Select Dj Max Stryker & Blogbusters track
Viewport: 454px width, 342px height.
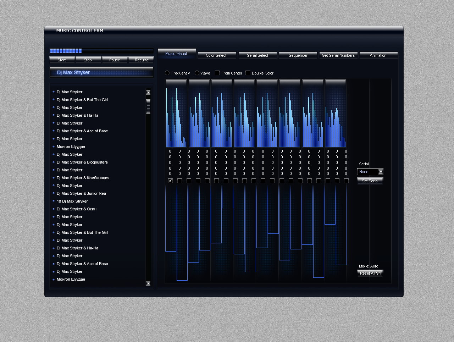coord(82,162)
